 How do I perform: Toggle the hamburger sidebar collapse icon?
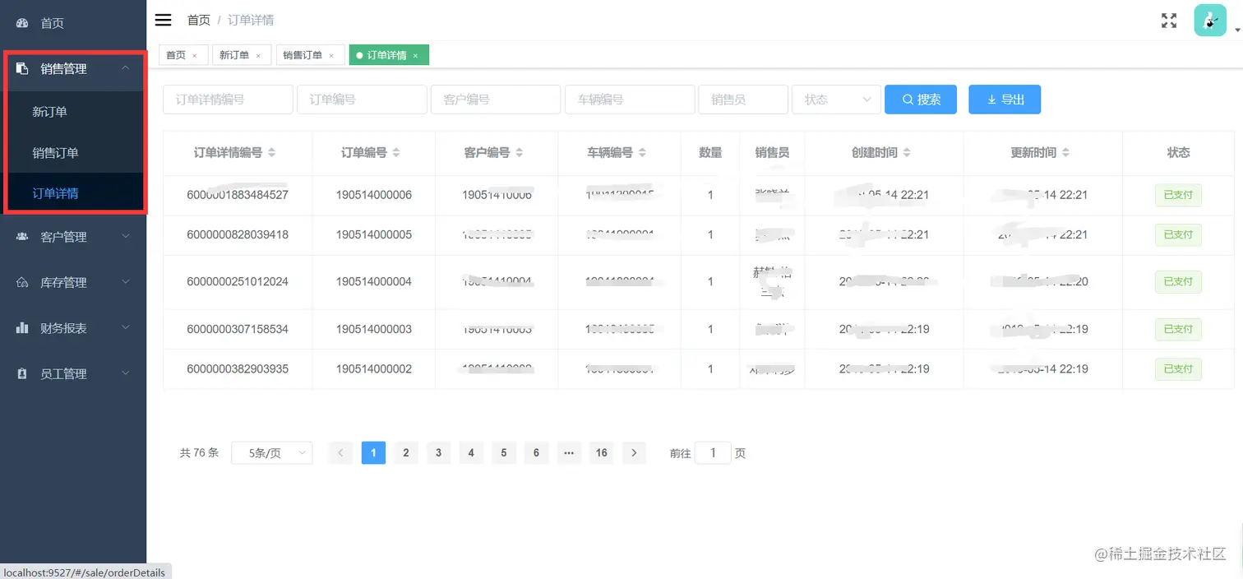coord(163,20)
